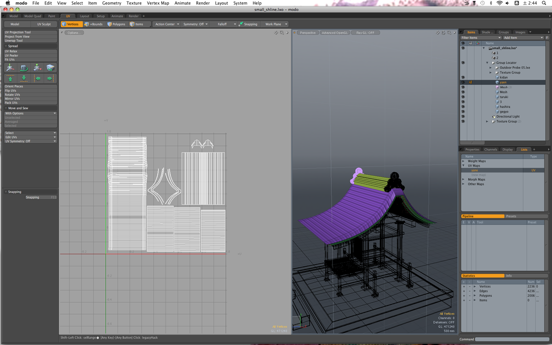Select the taruki mesh item
552x345 pixels.
504,97
